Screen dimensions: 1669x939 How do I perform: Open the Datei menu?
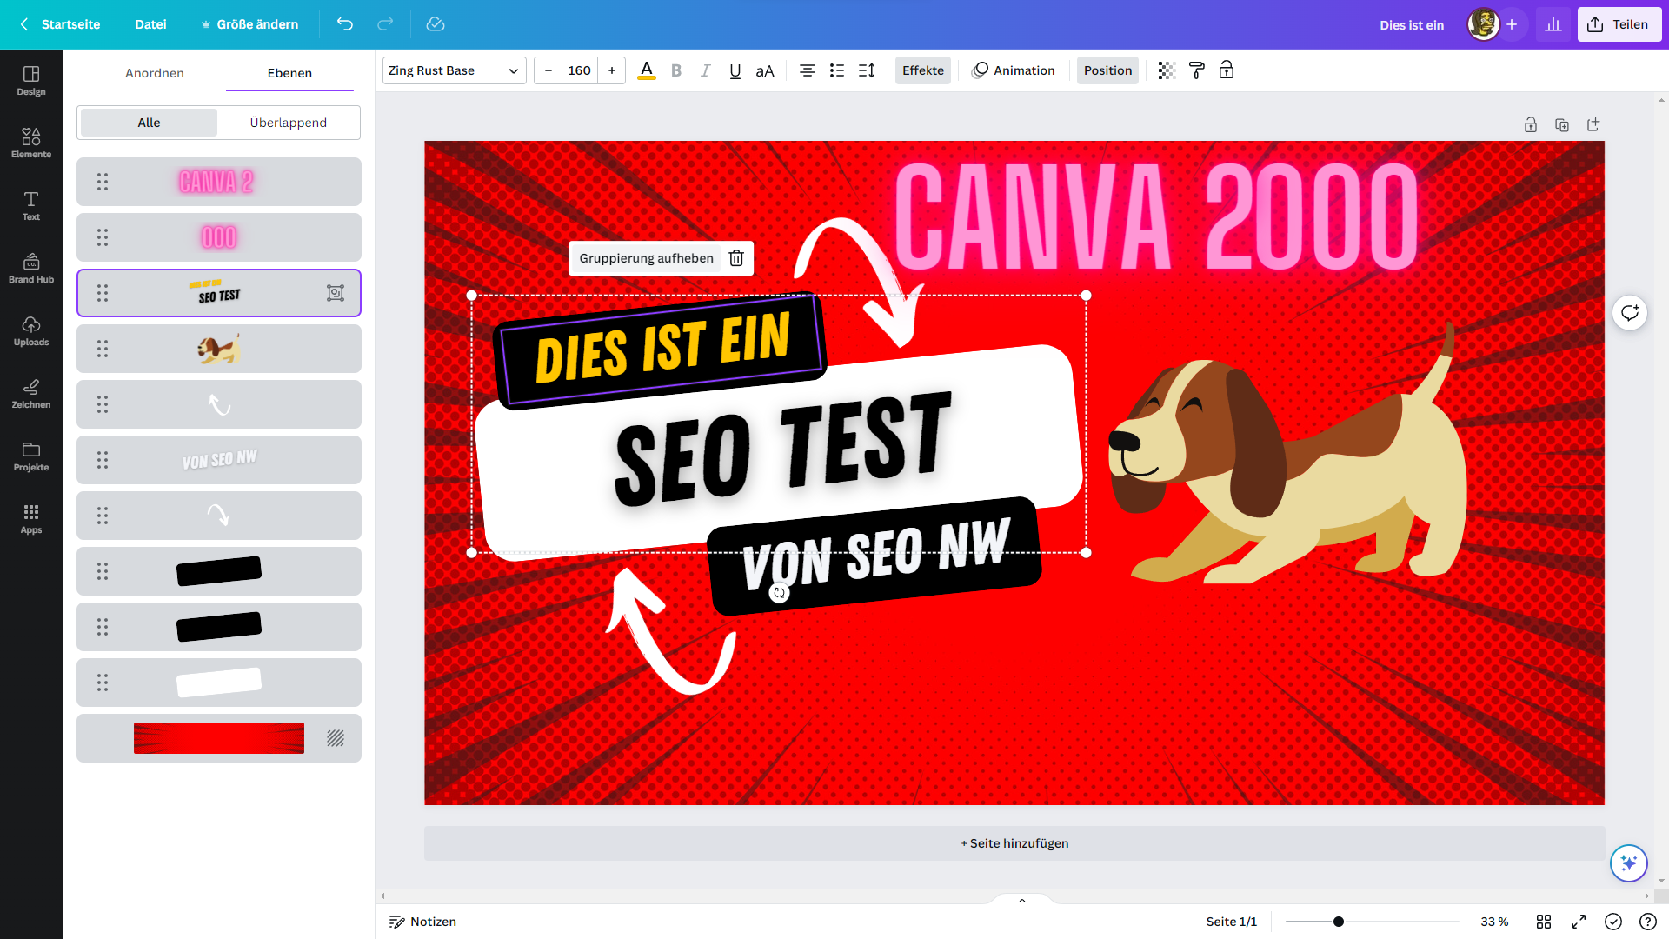click(150, 24)
